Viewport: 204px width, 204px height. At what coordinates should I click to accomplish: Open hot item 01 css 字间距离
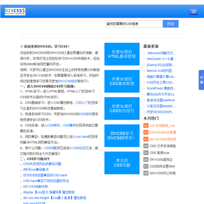click(162, 126)
